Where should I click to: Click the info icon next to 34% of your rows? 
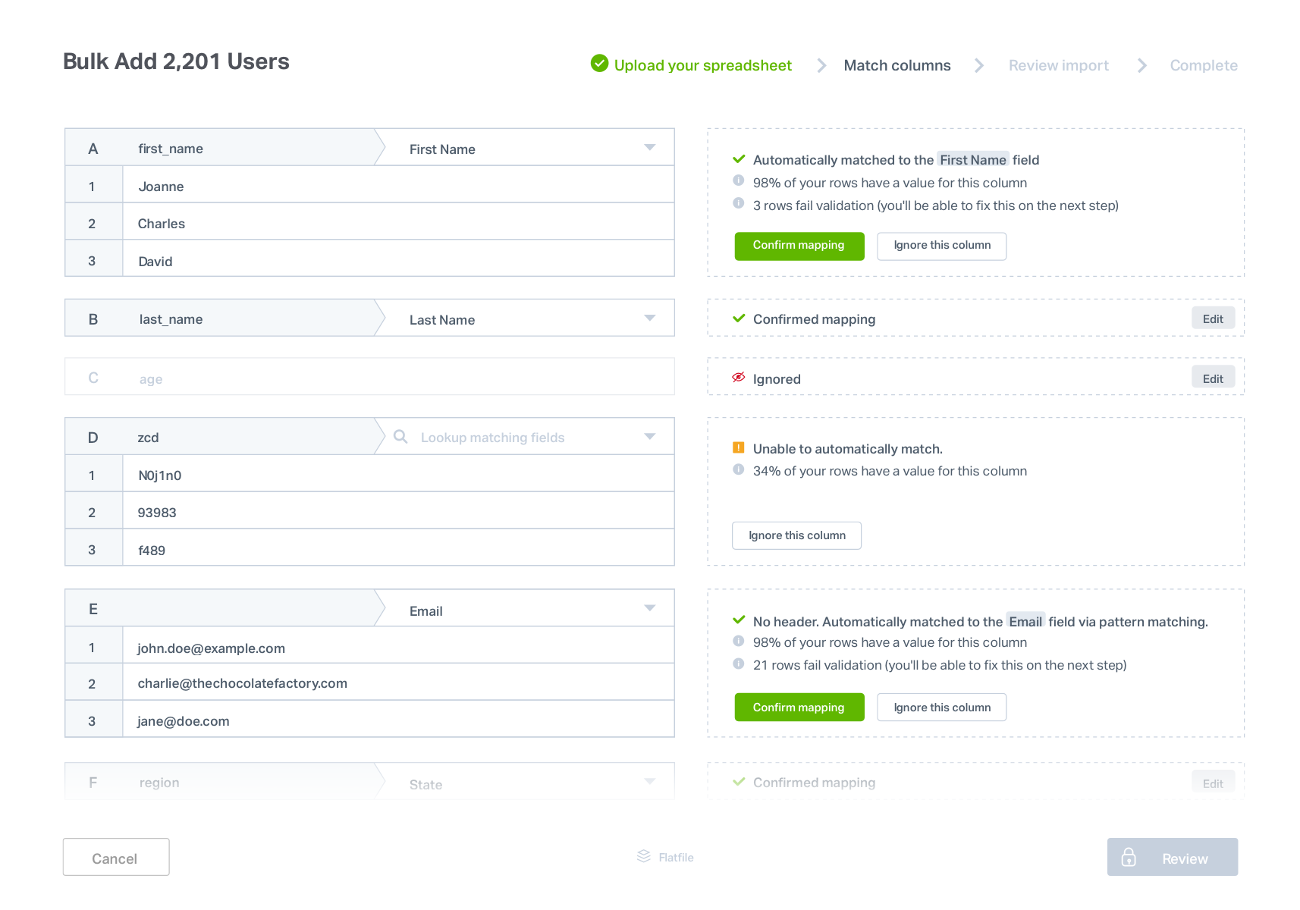point(738,469)
